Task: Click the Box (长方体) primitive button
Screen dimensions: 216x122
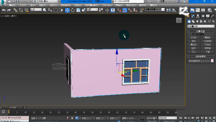Action: pyautogui.click(x=194, y=38)
